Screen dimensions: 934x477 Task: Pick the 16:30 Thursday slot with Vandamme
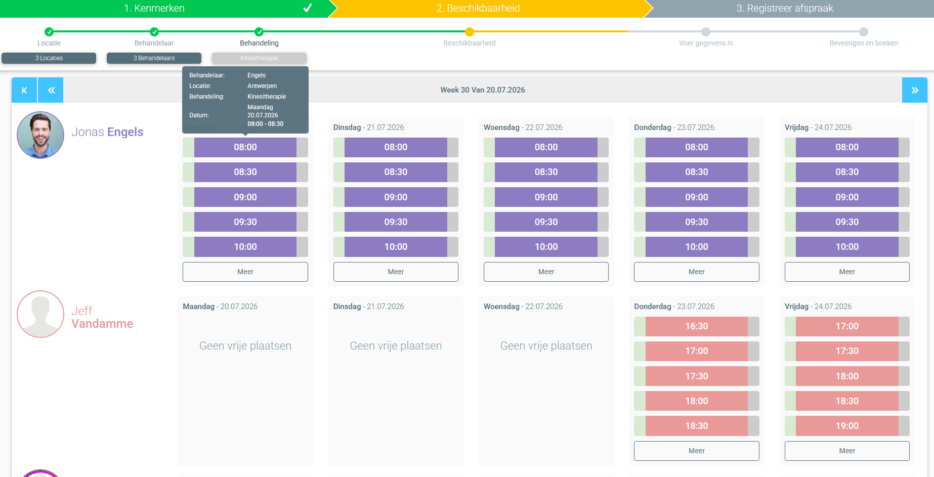coord(697,326)
